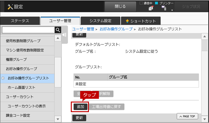Click the communication status document icon
Viewport: 209px width, 123px height.
point(151,8)
